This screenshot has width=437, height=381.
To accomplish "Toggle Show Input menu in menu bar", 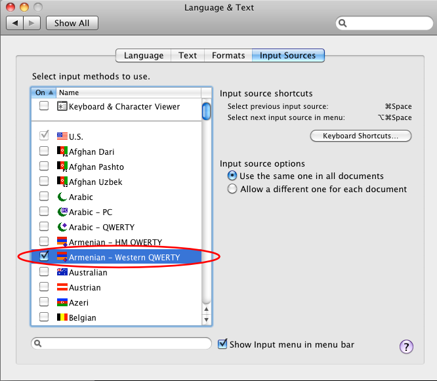I will point(222,344).
